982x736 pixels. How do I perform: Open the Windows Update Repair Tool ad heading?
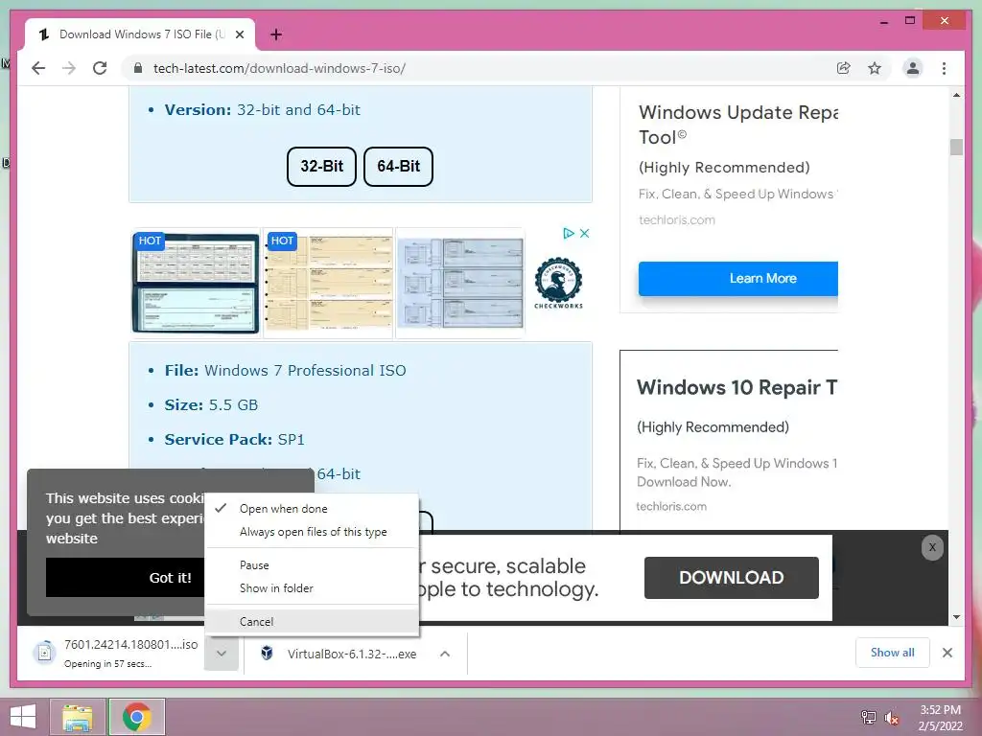(738, 125)
